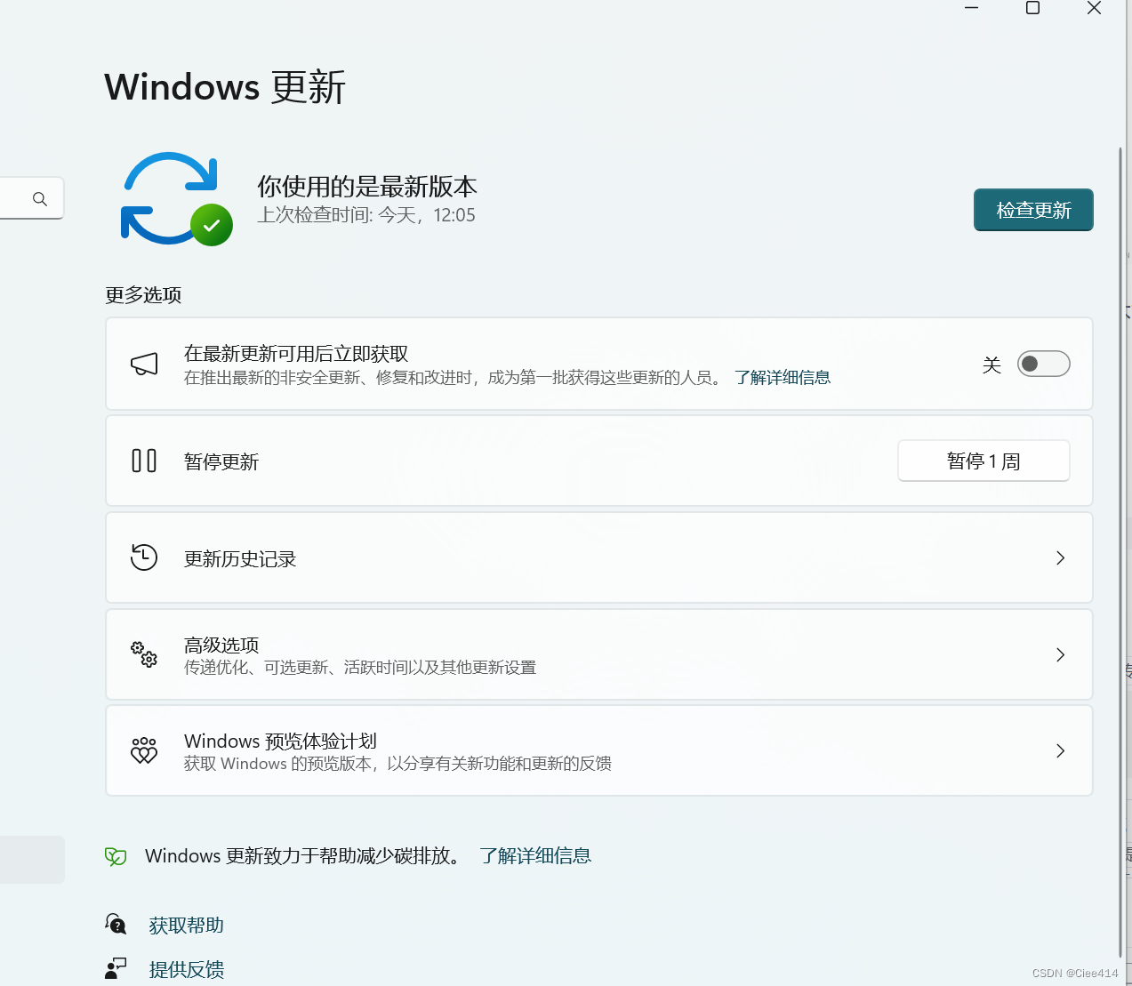This screenshot has height=986, width=1132.
Task: Click the pause icon next to 暂停更新
Action: (x=143, y=461)
